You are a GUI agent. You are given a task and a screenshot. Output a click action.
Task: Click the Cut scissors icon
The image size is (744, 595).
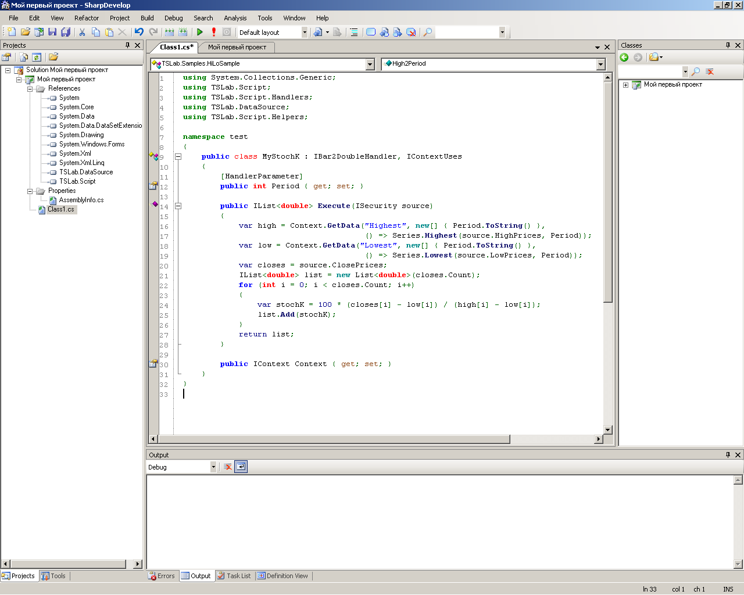click(82, 33)
